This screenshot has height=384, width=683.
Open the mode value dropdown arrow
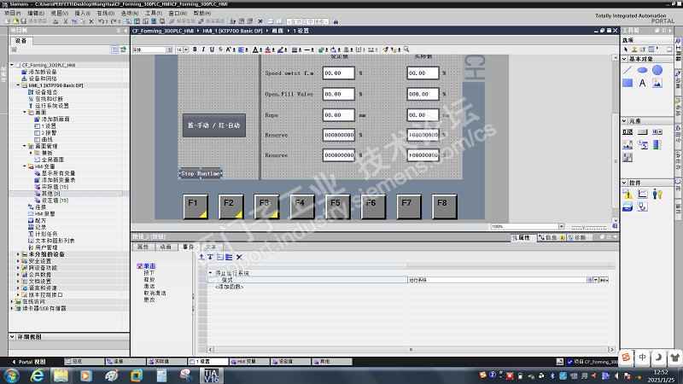click(x=595, y=280)
